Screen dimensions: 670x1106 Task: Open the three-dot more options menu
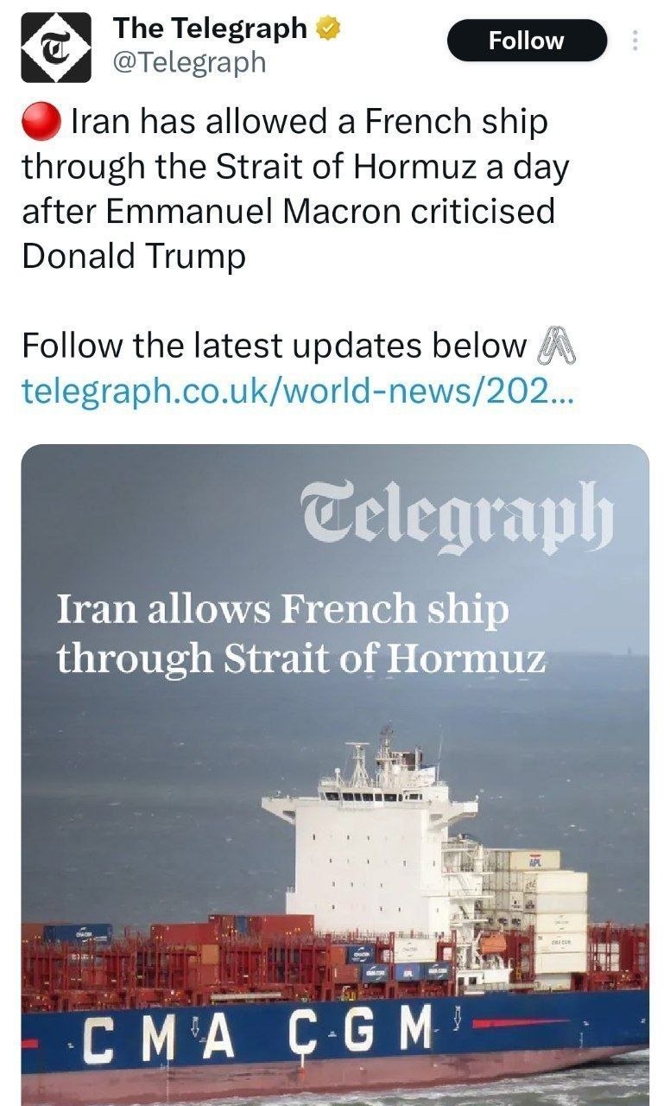coord(636,41)
